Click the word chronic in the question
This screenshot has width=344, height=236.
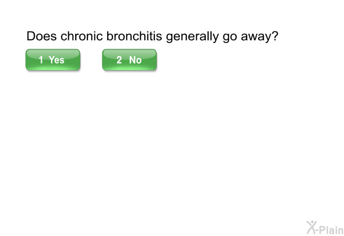coord(82,36)
